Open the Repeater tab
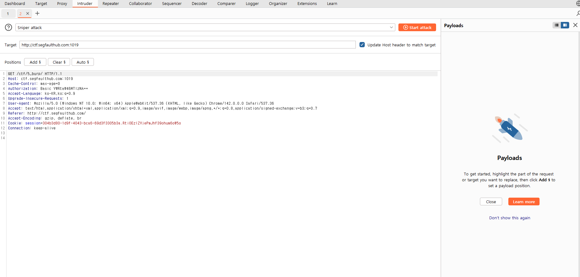Image resolution: width=580 pixels, height=277 pixels. pos(111,4)
